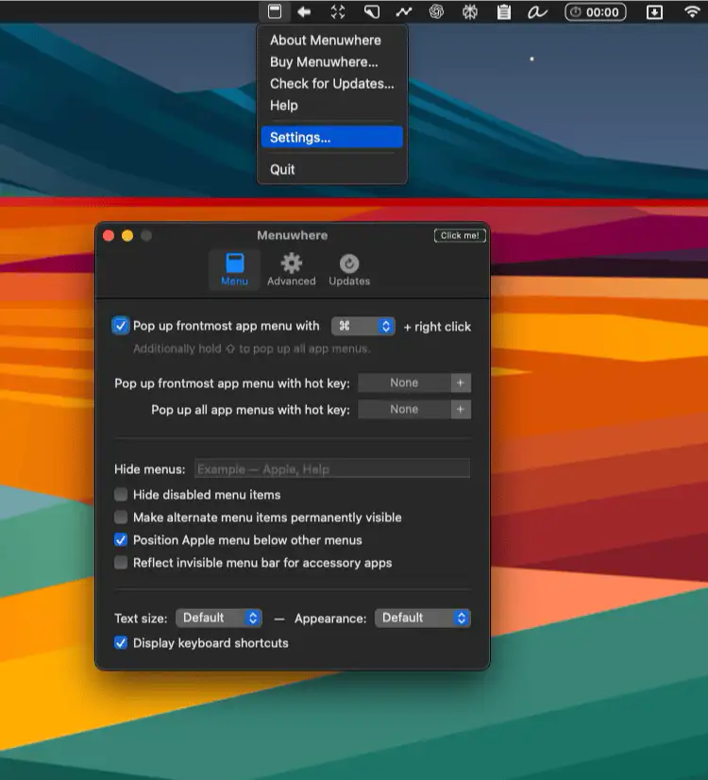Close the Menuwhere settings window

[109, 236]
